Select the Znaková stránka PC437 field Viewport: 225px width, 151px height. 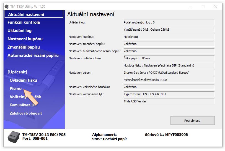coord(169,73)
